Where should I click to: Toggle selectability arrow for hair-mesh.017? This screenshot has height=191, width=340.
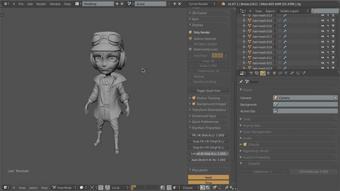pos(328,37)
